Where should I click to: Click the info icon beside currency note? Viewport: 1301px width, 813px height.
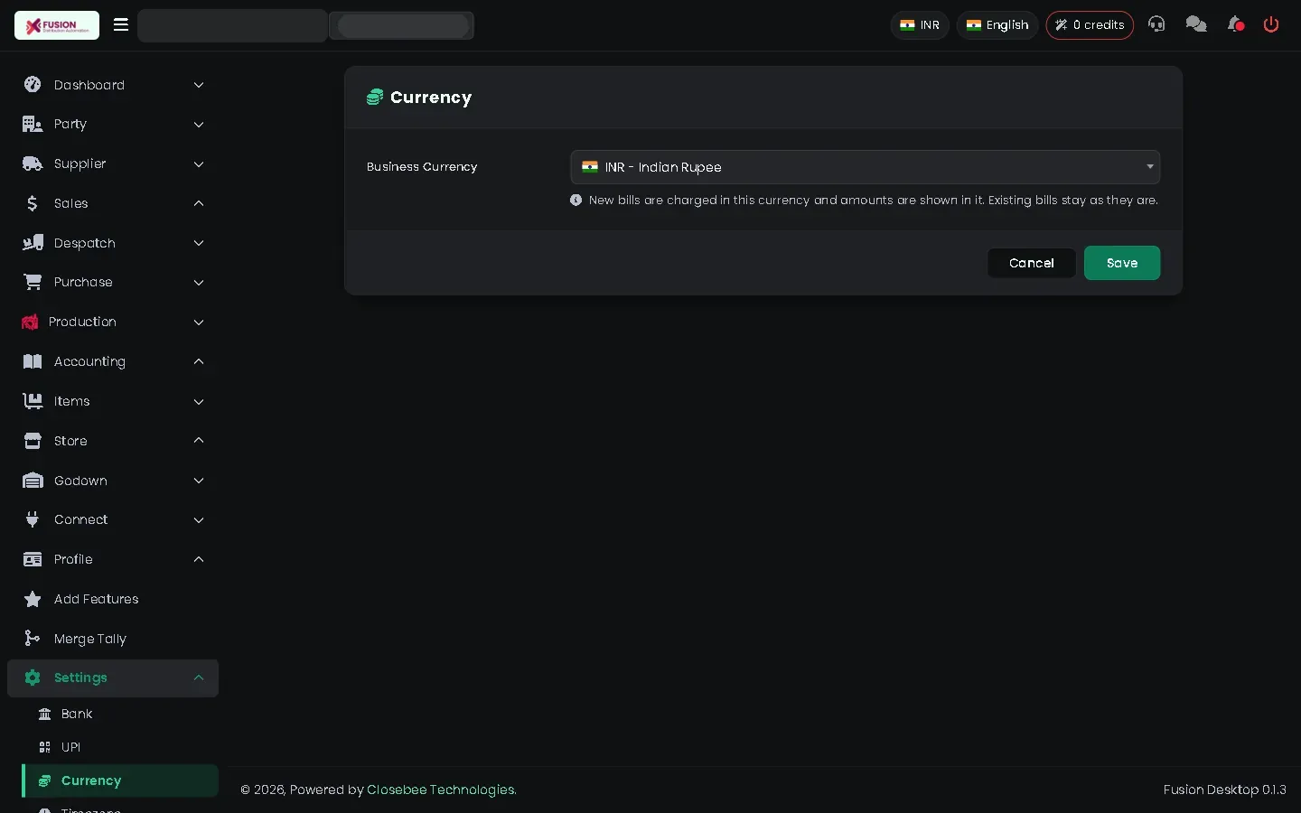pos(576,200)
